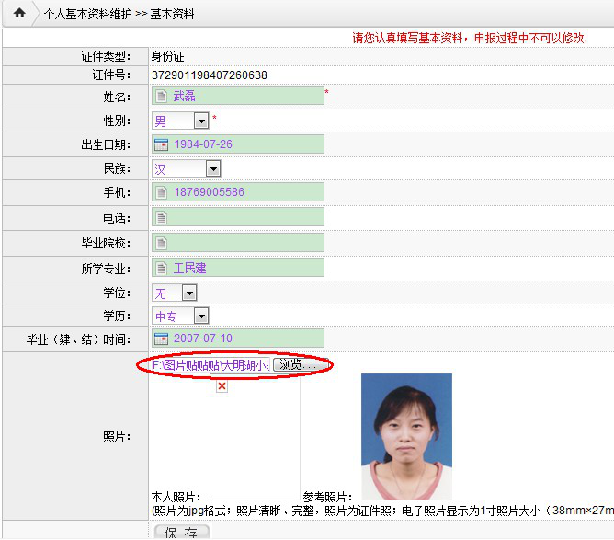
Task: Open 个人基本资料维护 breadcrumb
Action: point(87,14)
